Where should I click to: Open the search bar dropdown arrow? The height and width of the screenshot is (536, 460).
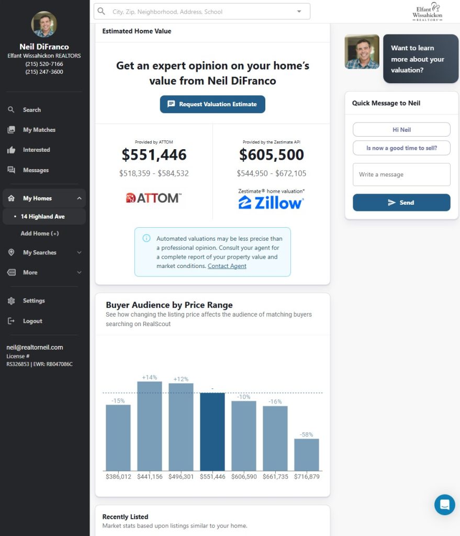299,11
